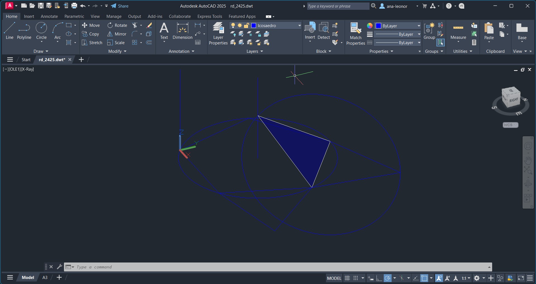Open the ByLayer object color swatch
536x284 pixels.
tap(378, 26)
